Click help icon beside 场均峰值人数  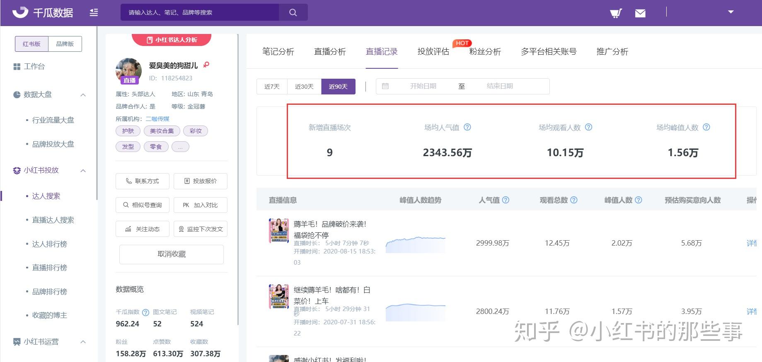(x=706, y=127)
